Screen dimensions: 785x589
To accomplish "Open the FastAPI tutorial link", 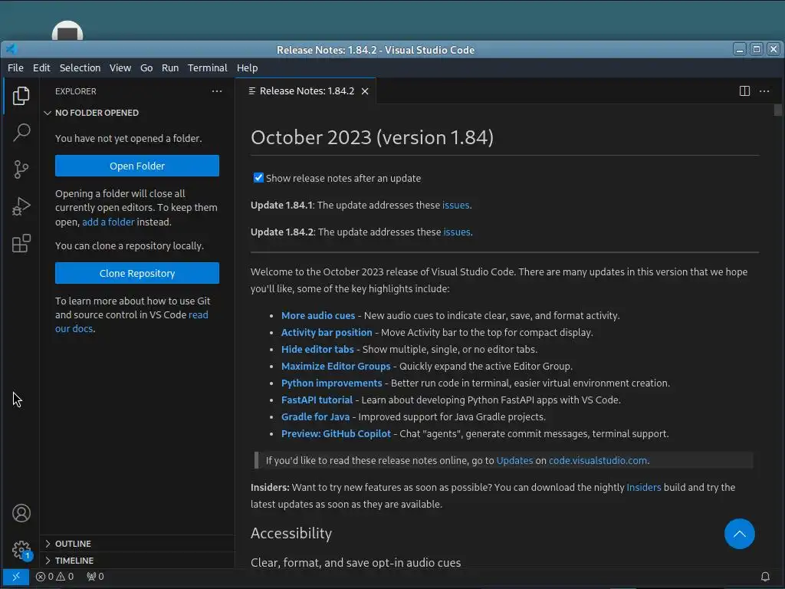I will coord(317,400).
